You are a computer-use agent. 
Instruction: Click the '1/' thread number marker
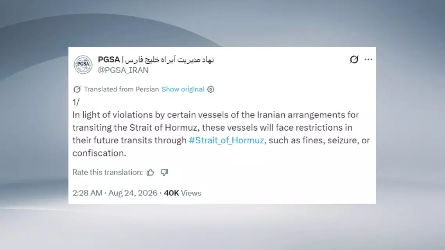(x=76, y=102)
